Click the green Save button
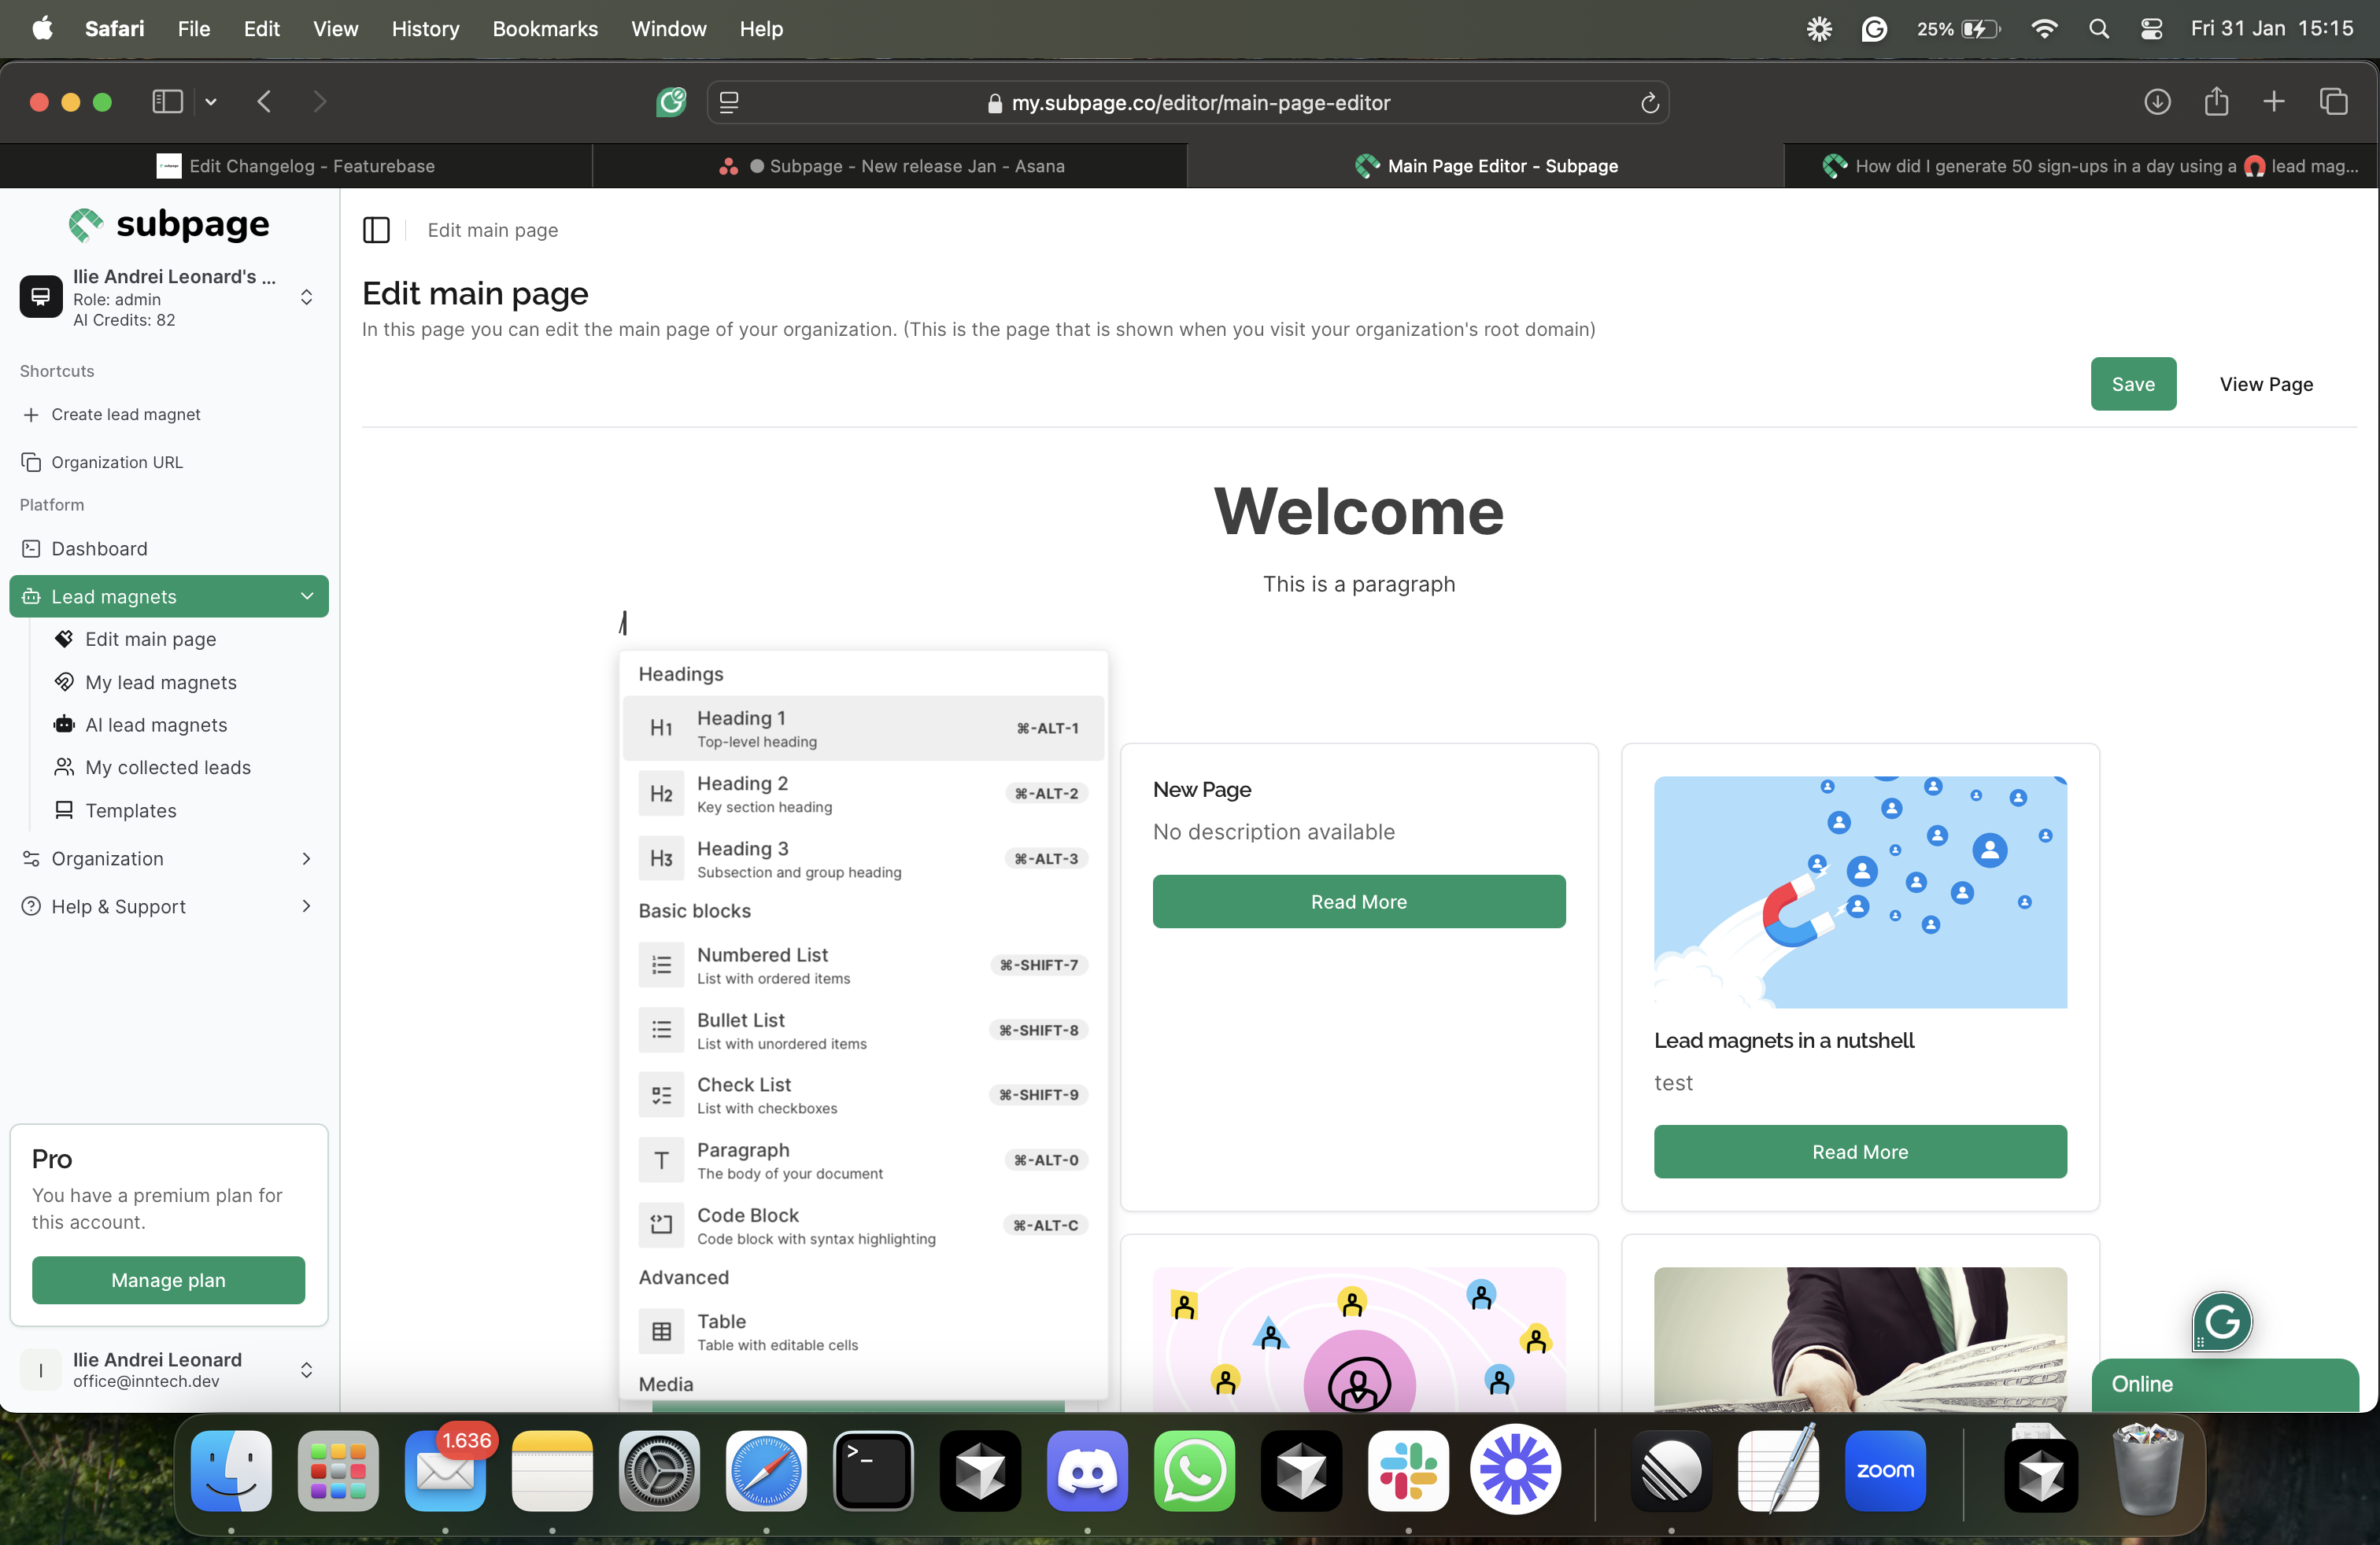Image resolution: width=2380 pixels, height=1545 pixels. [x=2133, y=384]
